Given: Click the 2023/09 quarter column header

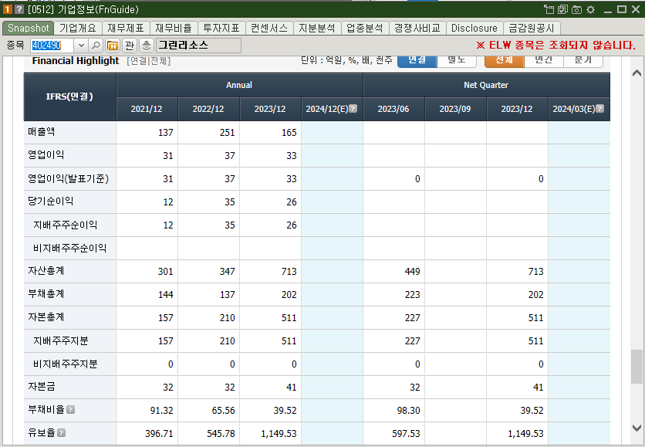Looking at the screenshot, I should (x=455, y=109).
